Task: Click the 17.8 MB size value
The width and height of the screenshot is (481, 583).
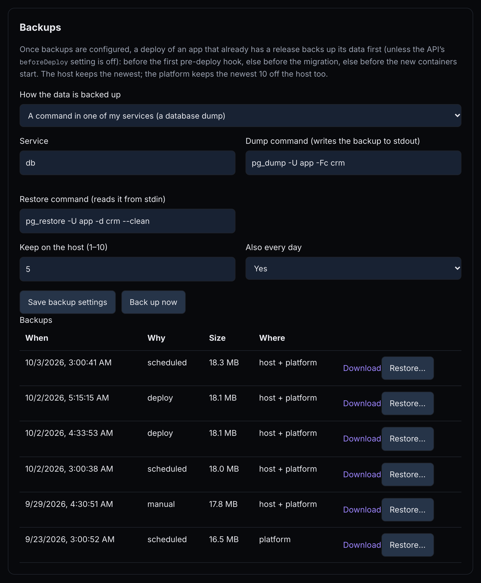Action: tap(223, 504)
